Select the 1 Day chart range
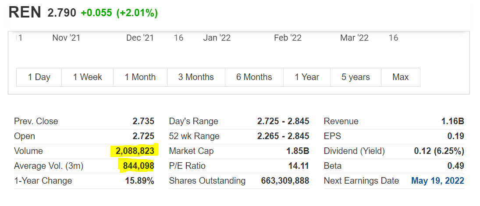 tap(39, 77)
